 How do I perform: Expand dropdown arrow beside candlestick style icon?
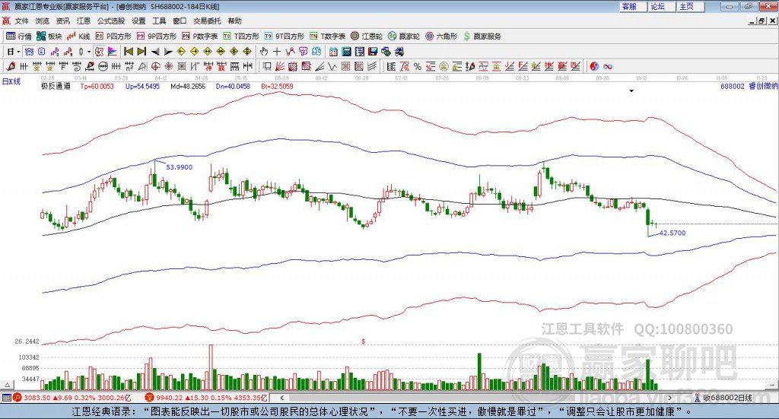[89, 52]
